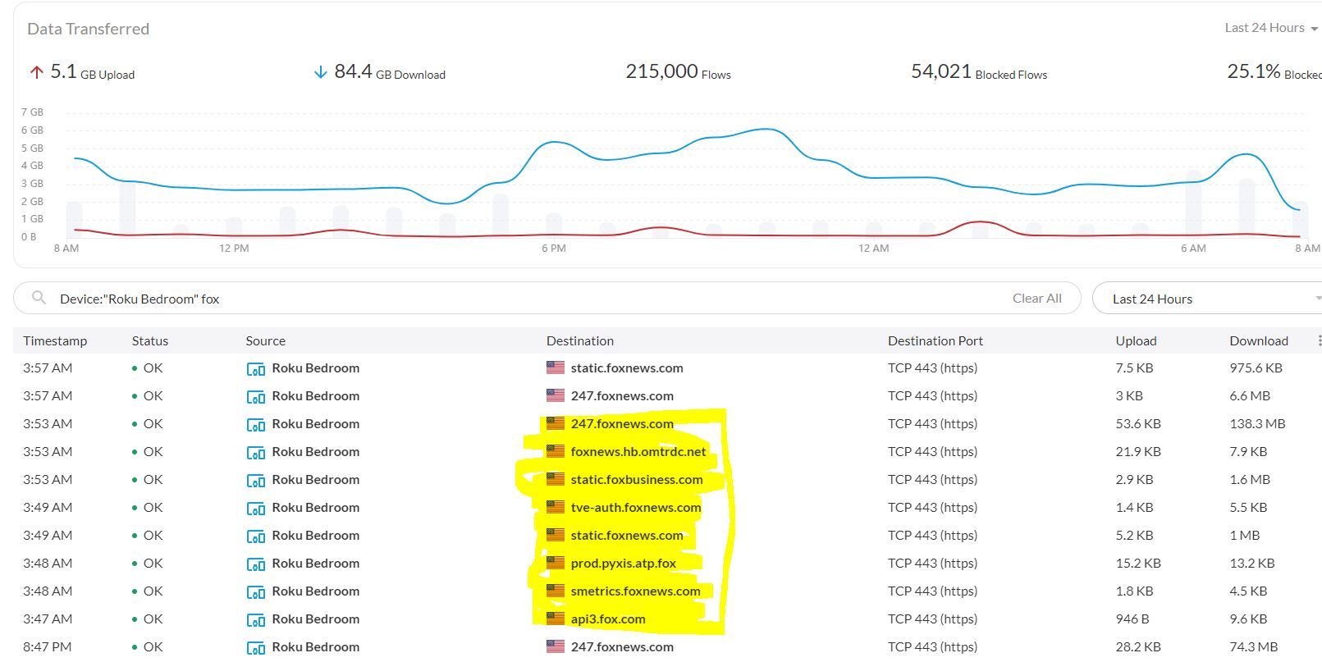The image size is (1322, 662).
Task: Sort by the Destination Port column header
Action: pyautogui.click(x=935, y=340)
